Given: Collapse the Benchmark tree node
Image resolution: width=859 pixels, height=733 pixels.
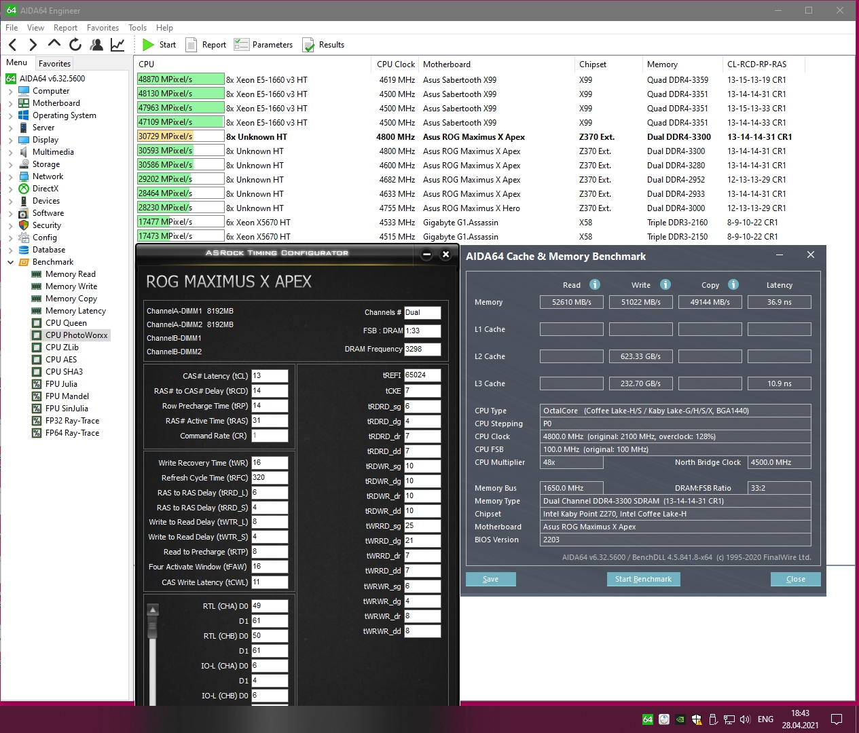Looking at the screenshot, I should click(x=10, y=262).
